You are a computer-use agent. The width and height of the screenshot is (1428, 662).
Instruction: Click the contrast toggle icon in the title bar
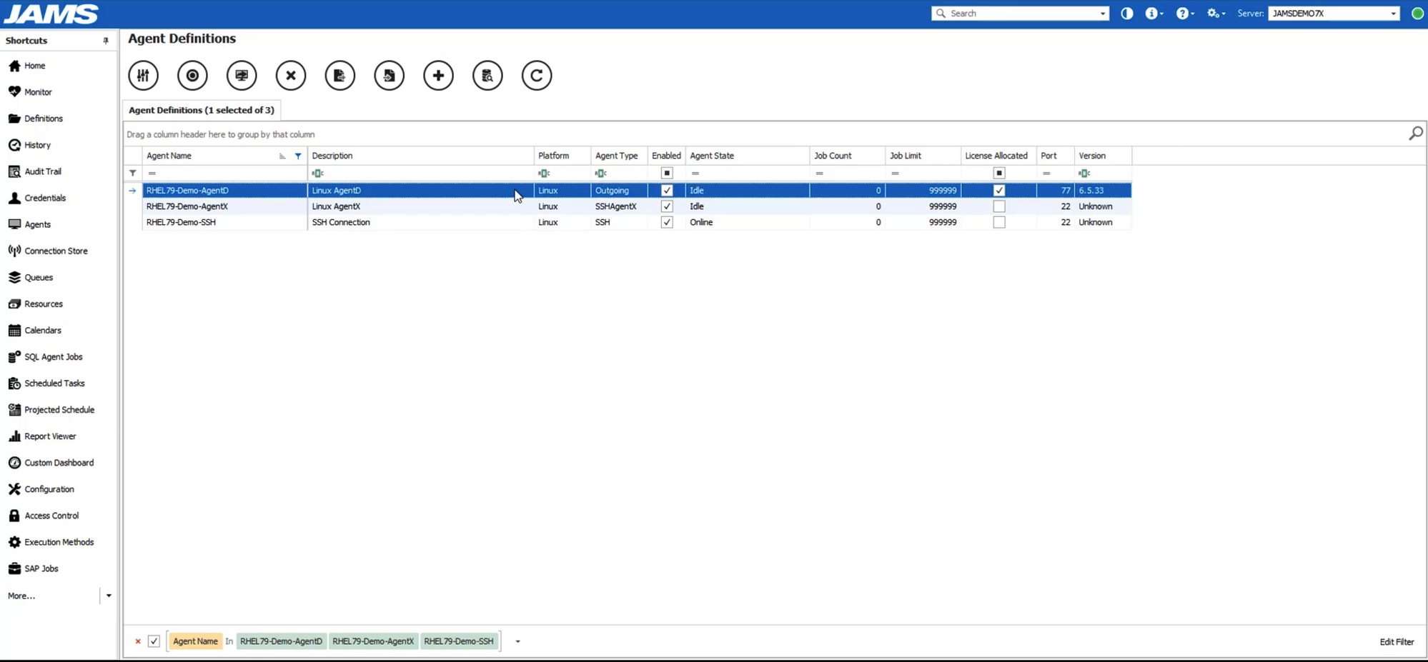[x=1126, y=13]
